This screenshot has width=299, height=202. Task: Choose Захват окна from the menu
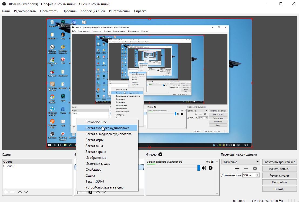click(x=107, y=146)
